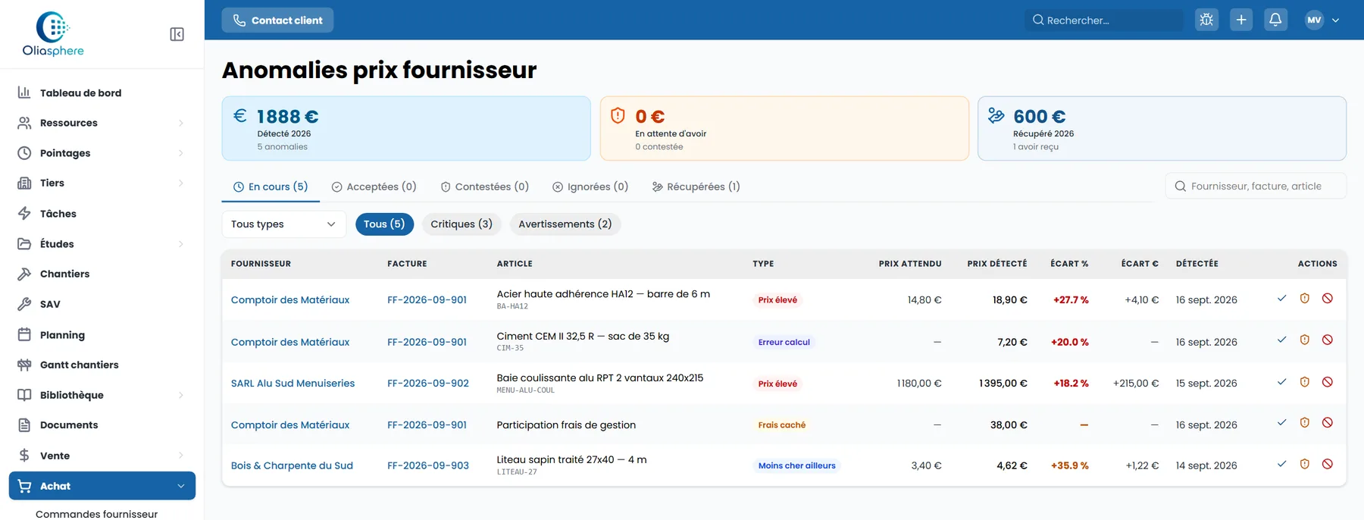
Task: Open invoice link FF-2026-09-903
Action: coord(428,465)
